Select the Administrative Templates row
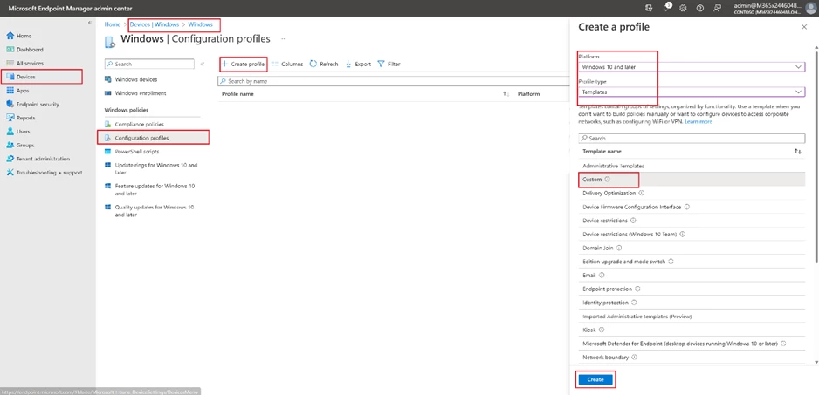819x395 pixels. tap(692, 166)
